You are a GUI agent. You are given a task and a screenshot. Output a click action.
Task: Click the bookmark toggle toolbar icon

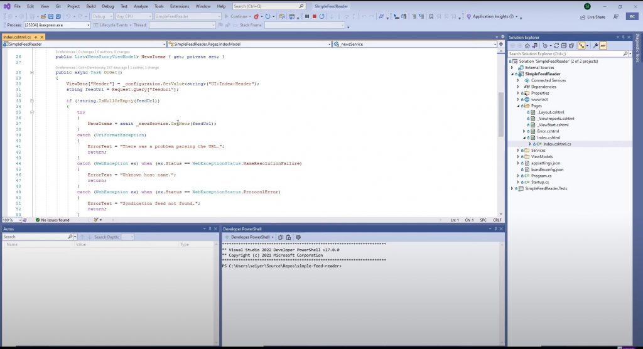pyautogui.click(x=431, y=16)
